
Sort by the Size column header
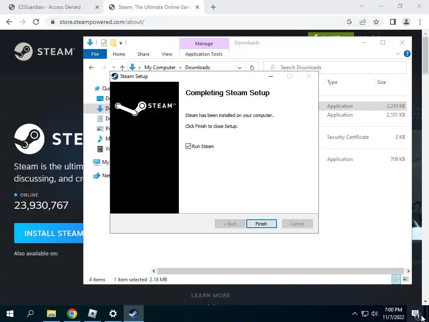[381, 82]
